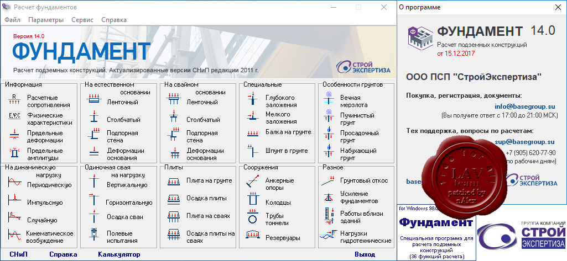This screenshot has height=261, width=567.
Task: Select the Плита на грунте icon
Action: click(x=174, y=182)
